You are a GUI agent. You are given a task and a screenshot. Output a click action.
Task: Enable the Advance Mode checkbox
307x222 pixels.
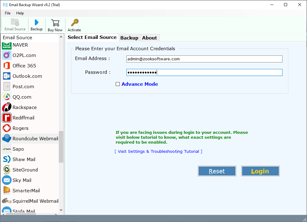click(x=118, y=84)
